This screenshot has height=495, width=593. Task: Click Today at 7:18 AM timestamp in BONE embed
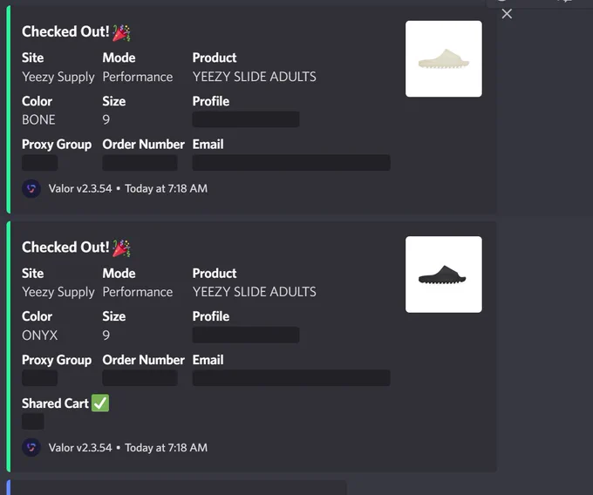pos(166,188)
